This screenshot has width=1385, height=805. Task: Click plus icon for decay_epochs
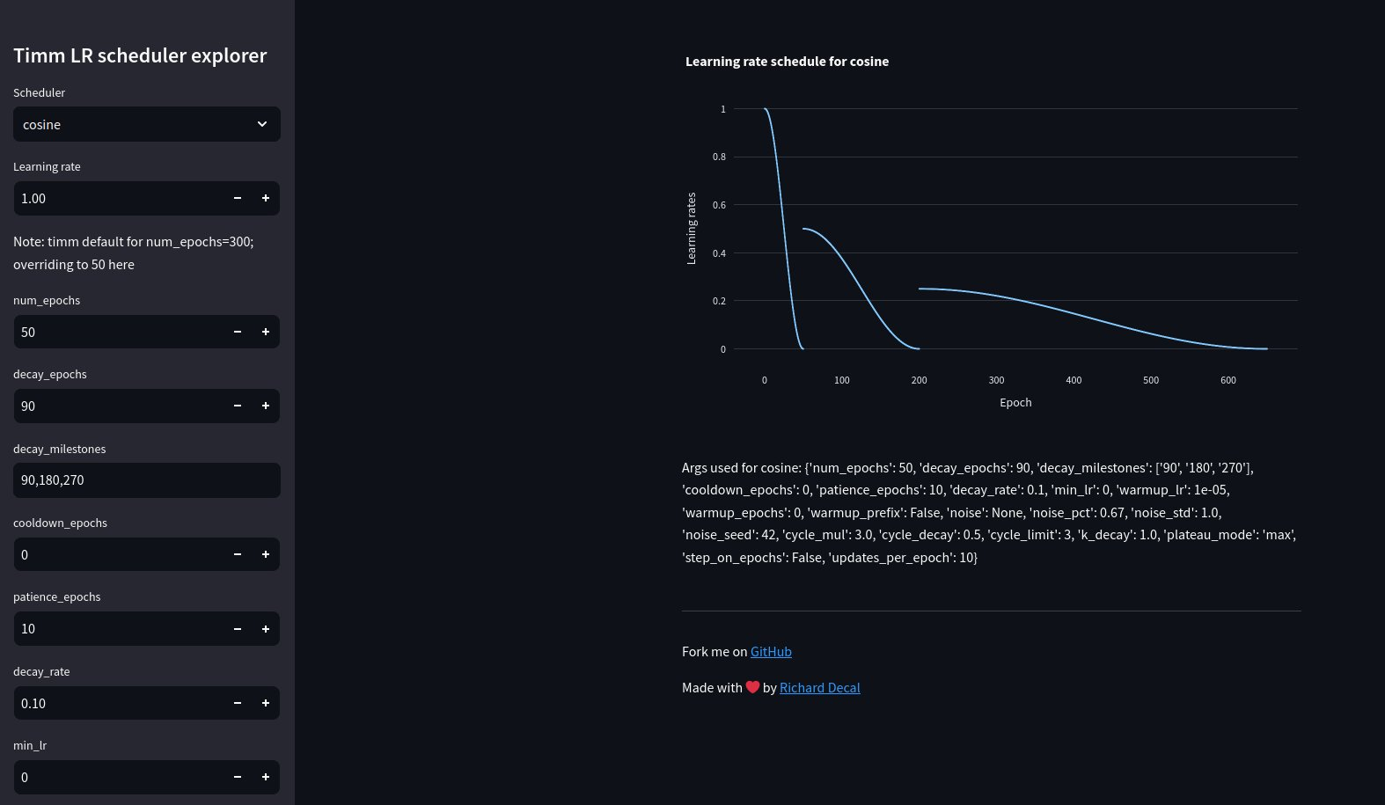click(265, 406)
